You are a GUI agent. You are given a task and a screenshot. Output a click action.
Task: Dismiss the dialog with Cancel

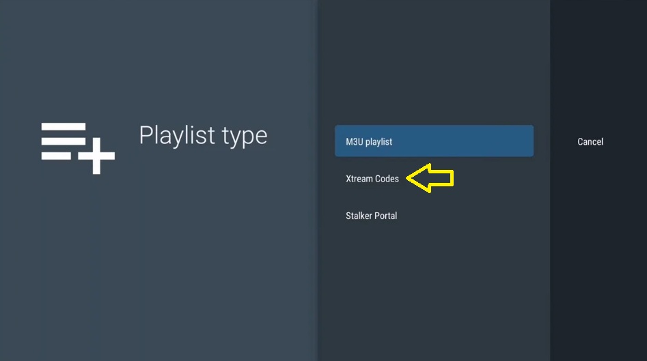pos(590,142)
